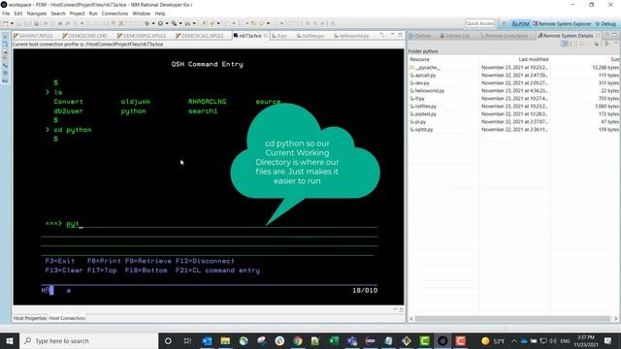Screen dimensions: 621x349
Task: Click the Lock toolbar icon in details view
Action: 565,44
